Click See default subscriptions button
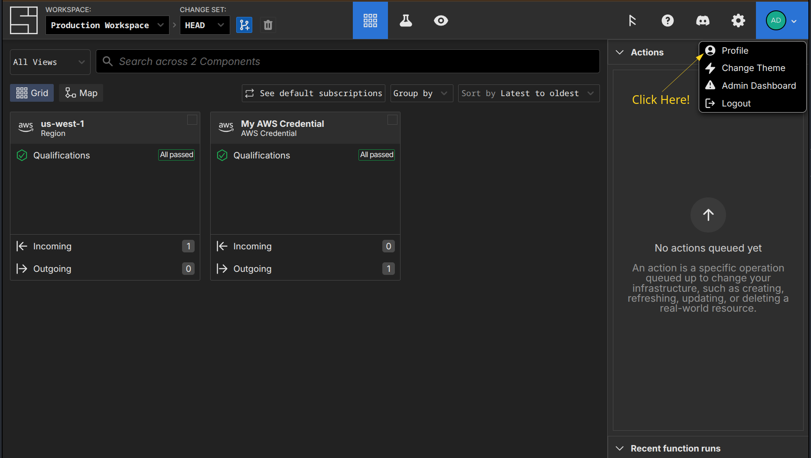 pos(313,94)
